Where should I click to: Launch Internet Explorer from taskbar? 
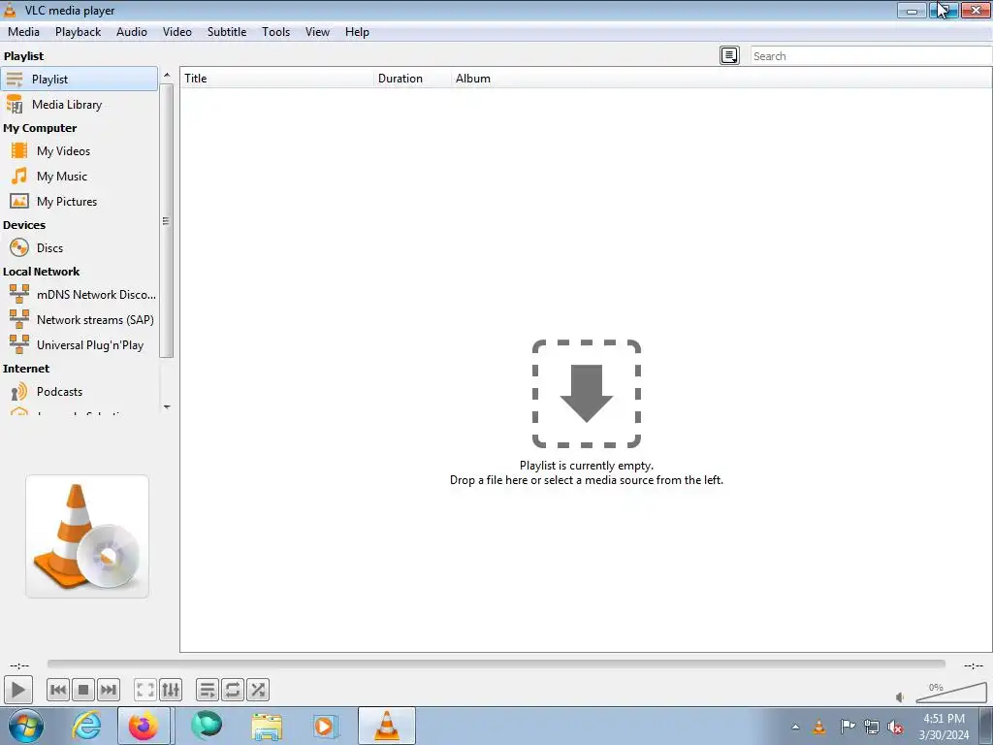click(86, 726)
